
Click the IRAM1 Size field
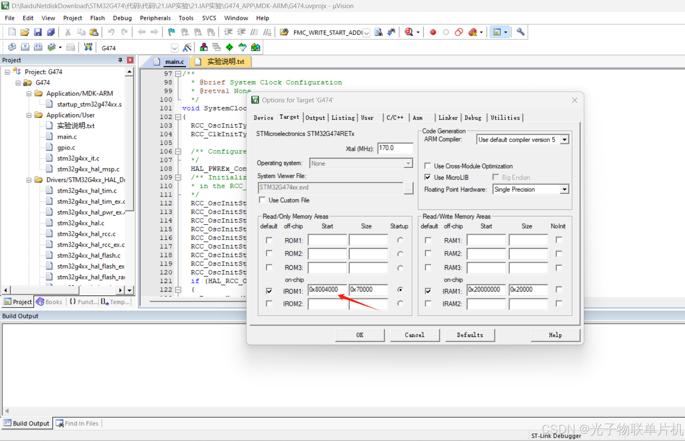pyautogui.click(x=528, y=290)
